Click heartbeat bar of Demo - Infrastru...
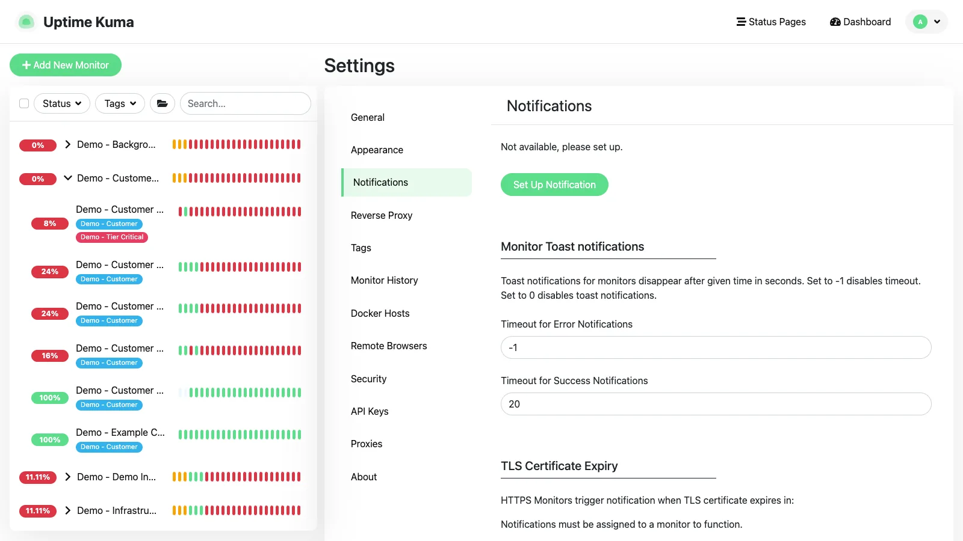The height and width of the screenshot is (541, 963). [x=237, y=510]
